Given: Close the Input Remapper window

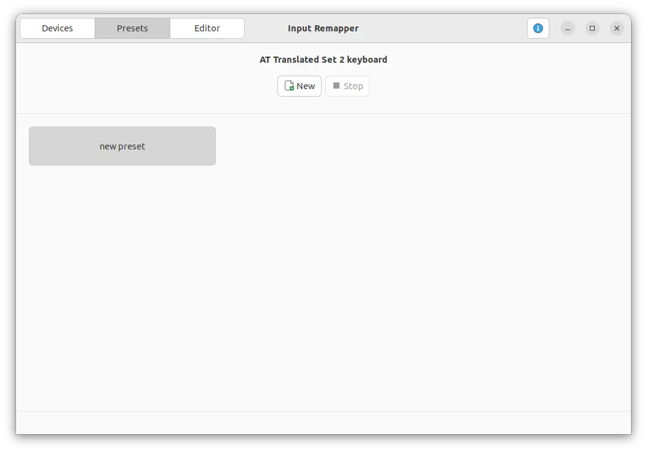Looking at the screenshot, I should click(616, 28).
